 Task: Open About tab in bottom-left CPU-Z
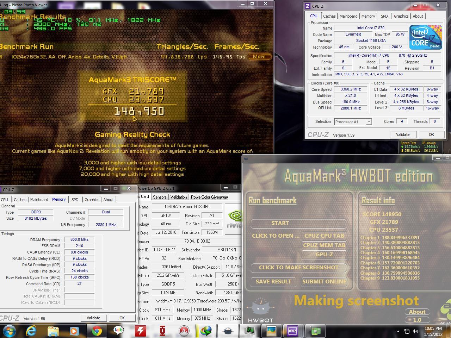[x=109, y=200]
